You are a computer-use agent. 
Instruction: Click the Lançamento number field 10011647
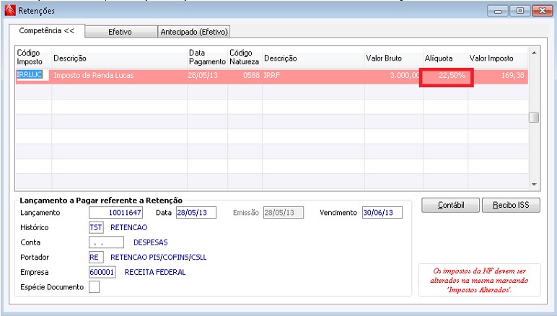pos(116,213)
